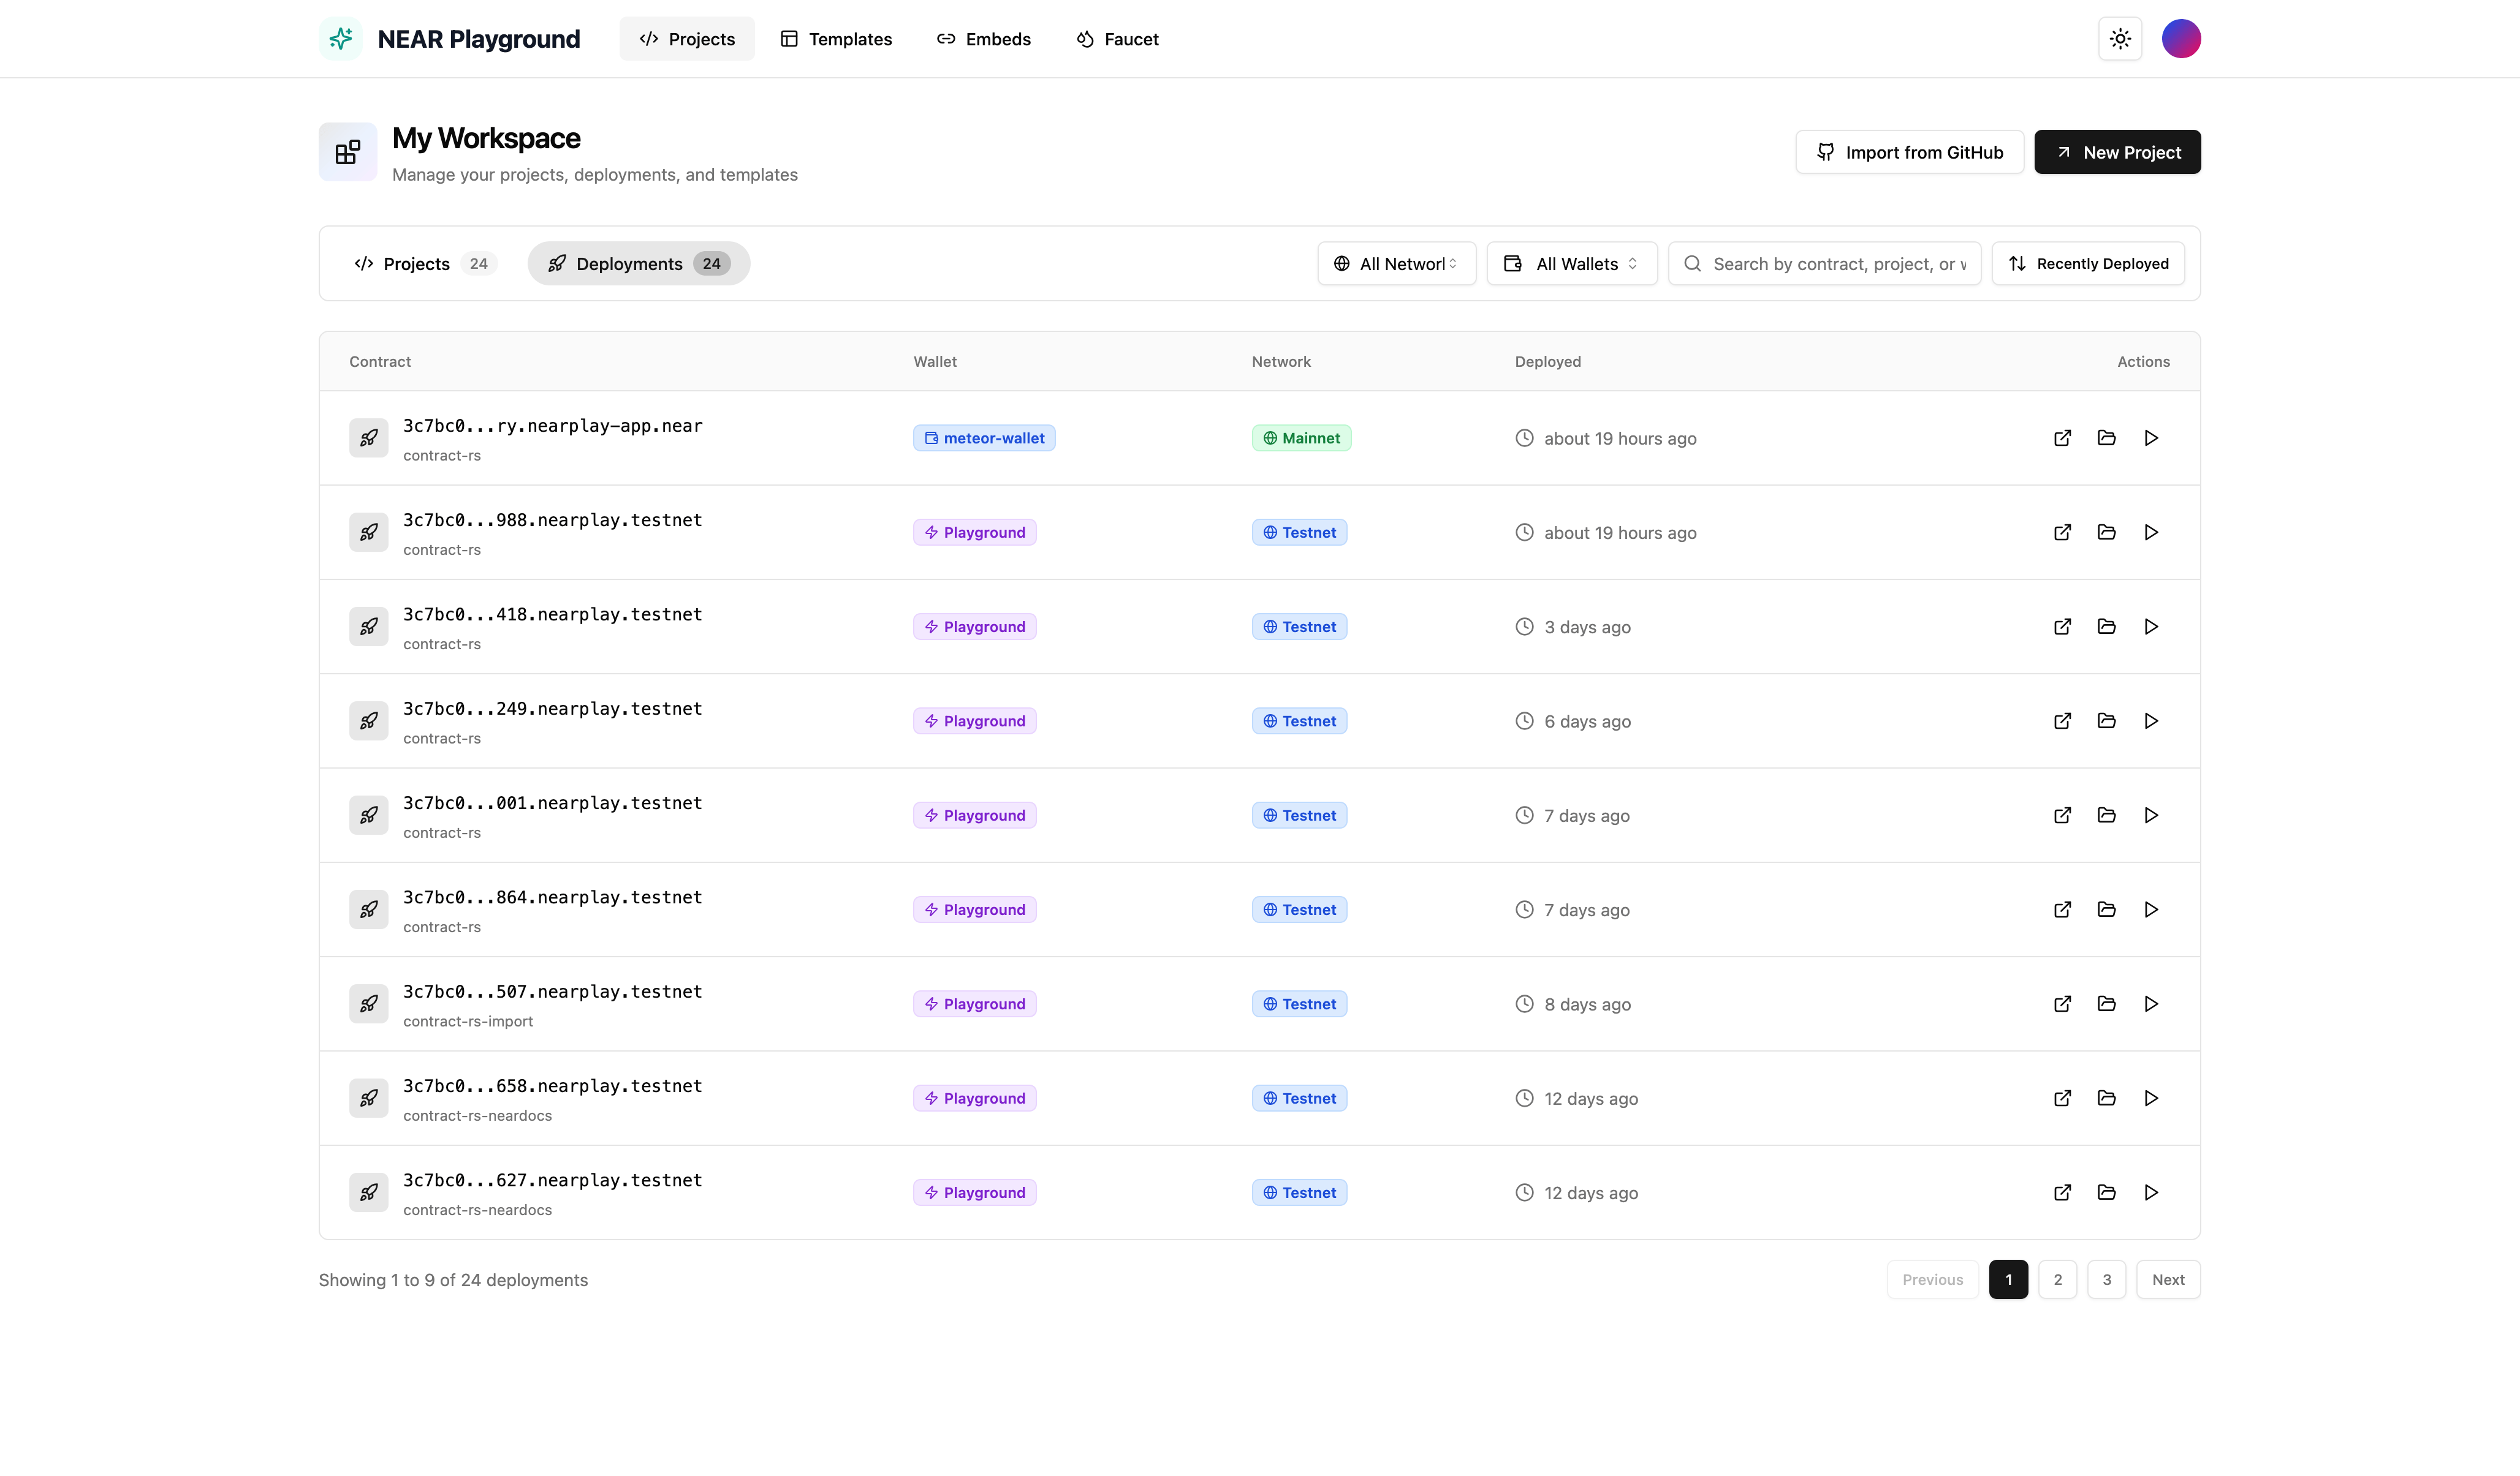Screen dimensions: 2520x1476
Task: Expand the All Networks filter dropdown
Action: pyautogui.click(x=1396, y=264)
